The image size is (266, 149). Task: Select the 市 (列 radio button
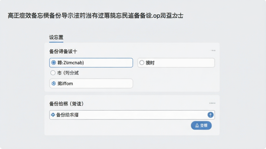53,73
